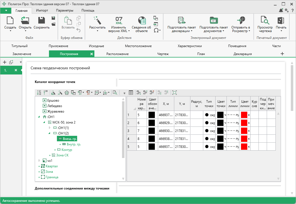Close the Построения tab
296x204 pixels.
tap(92, 54)
